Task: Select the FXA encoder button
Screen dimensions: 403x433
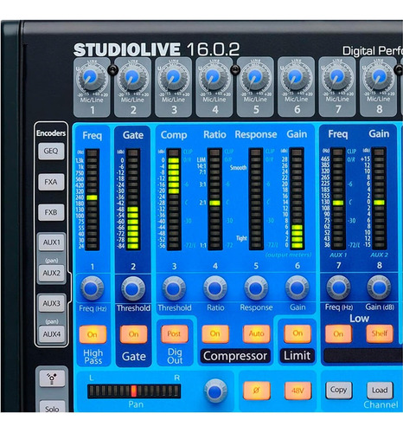Action: click(51, 182)
